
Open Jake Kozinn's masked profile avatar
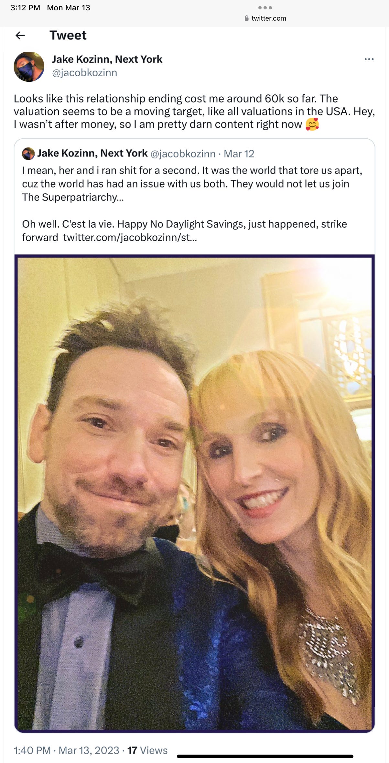[29, 67]
